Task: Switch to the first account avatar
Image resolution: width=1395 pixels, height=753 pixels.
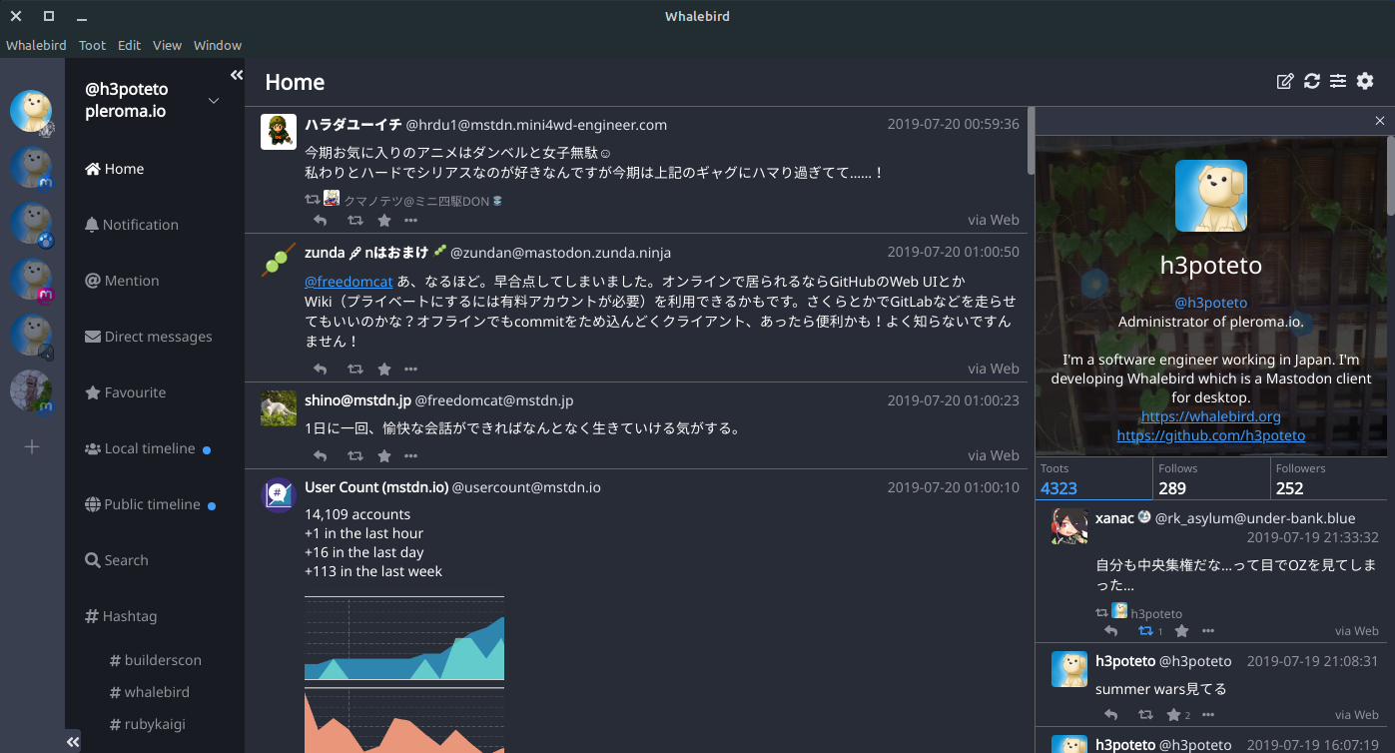Action: coord(31,111)
